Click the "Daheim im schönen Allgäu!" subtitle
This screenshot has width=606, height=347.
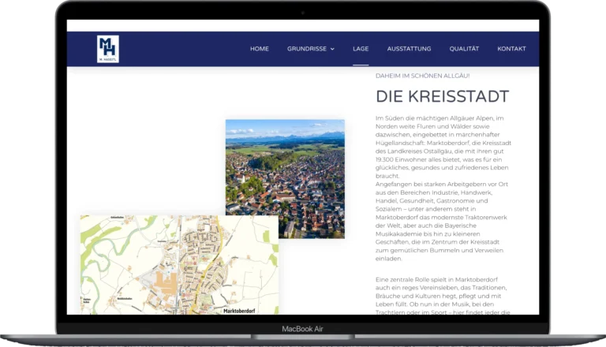[423, 76]
